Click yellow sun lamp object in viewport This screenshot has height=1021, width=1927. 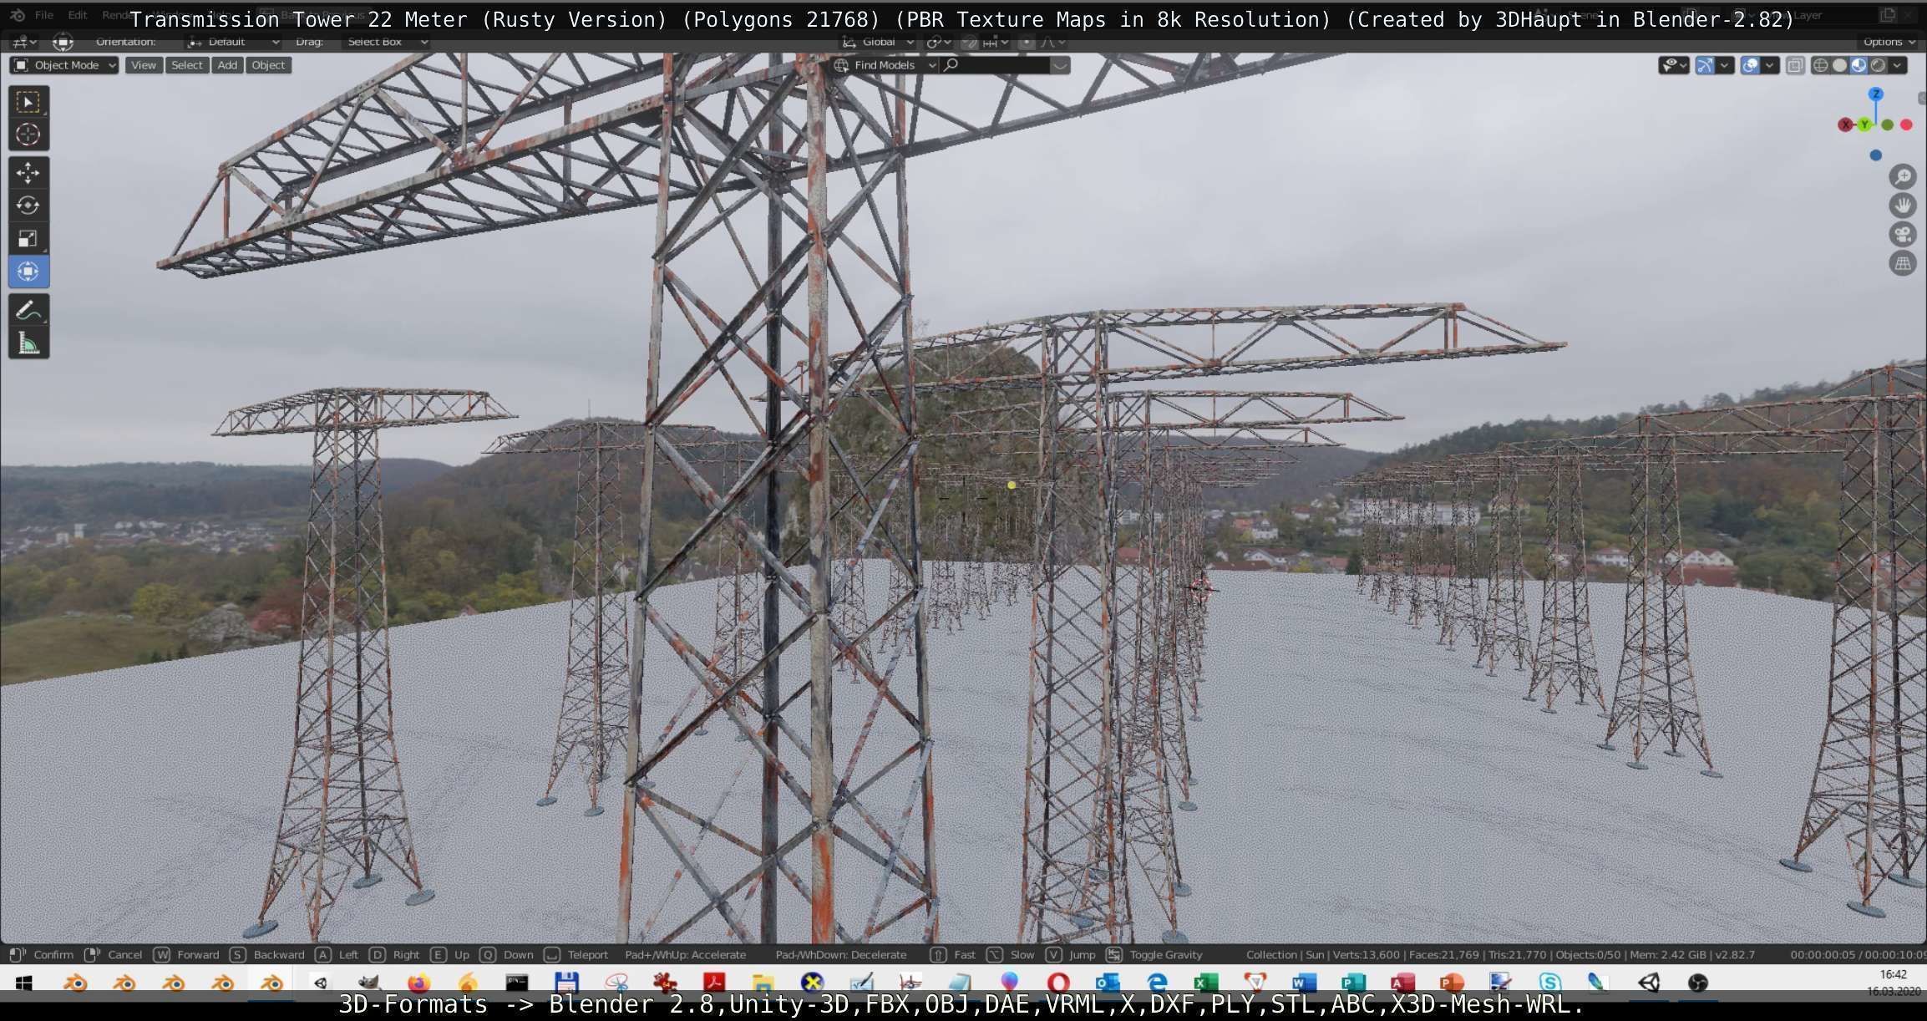point(1012,485)
